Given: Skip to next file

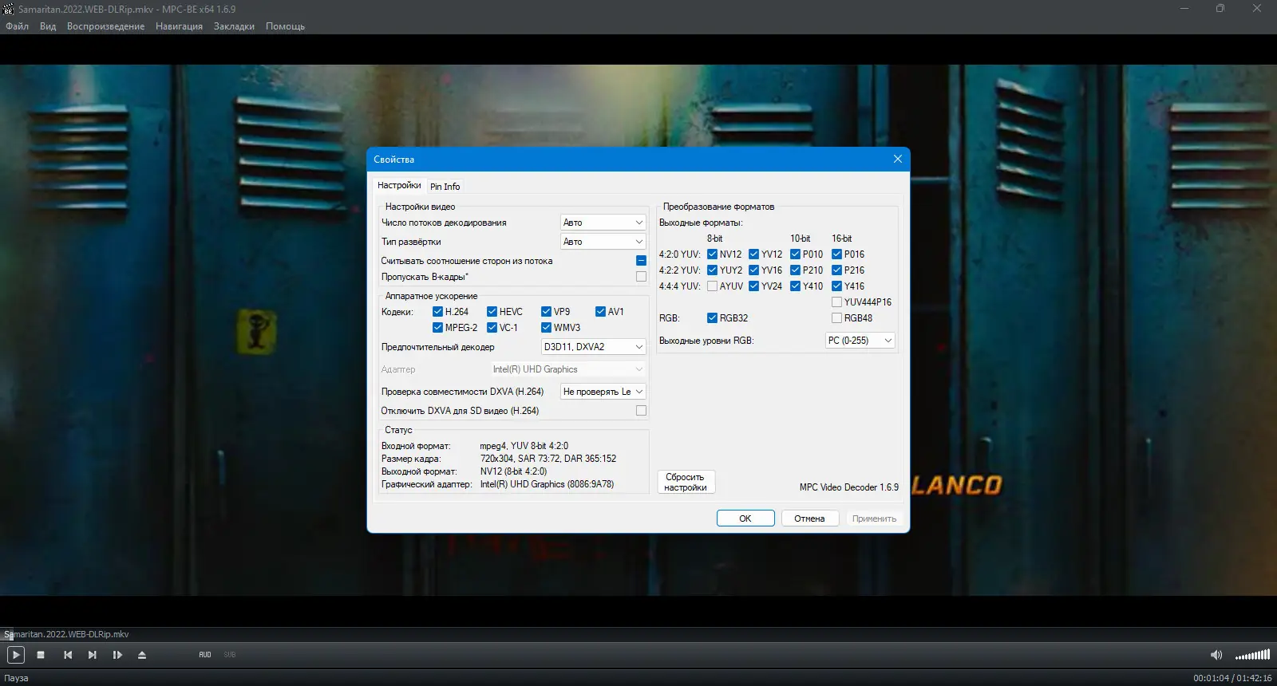Looking at the screenshot, I should point(93,655).
